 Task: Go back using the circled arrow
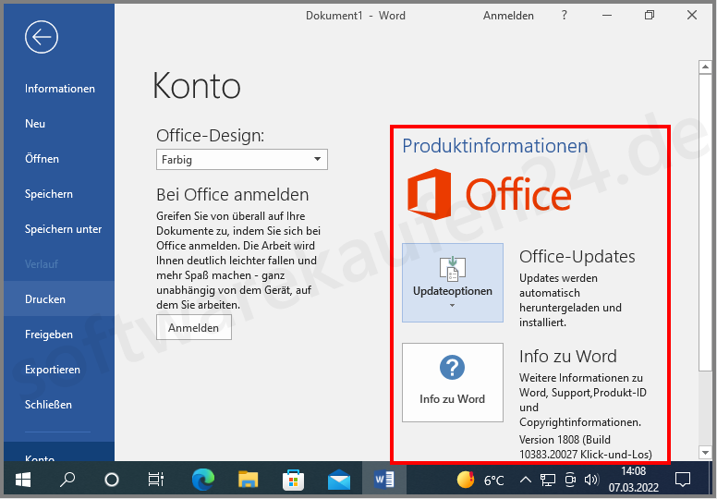pyautogui.click(x=42, y=37)
